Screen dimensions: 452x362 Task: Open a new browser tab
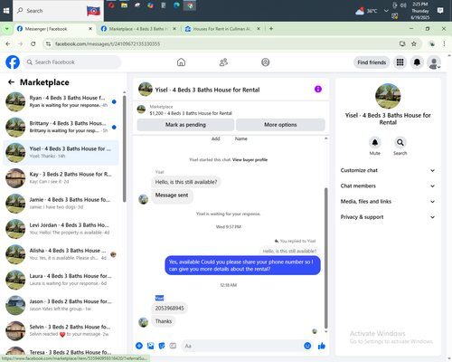tap(271, 29)
